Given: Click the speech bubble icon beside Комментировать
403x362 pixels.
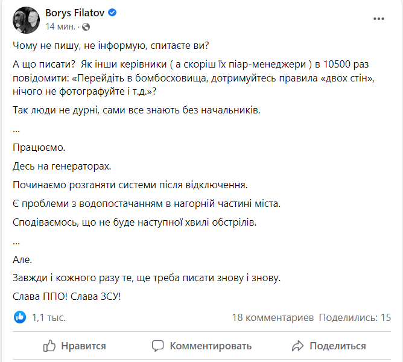Looking at the screenshot, I should [x=158, y=346].
